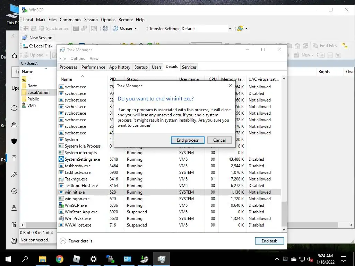
Task: Select the winlogon.exe process row
Action: (169, 198)
